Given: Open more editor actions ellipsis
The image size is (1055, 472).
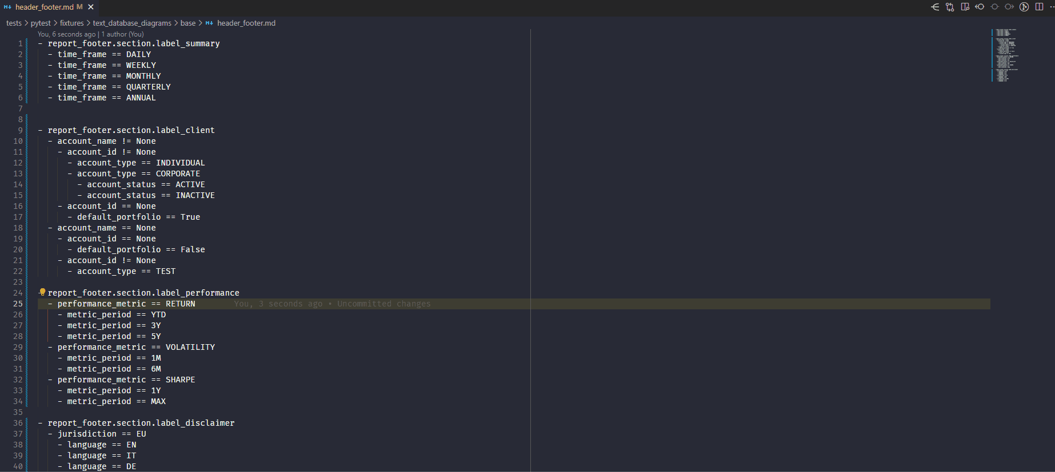Looking at the screenshot, I should pyautogui.click(x=1052, y=7).
